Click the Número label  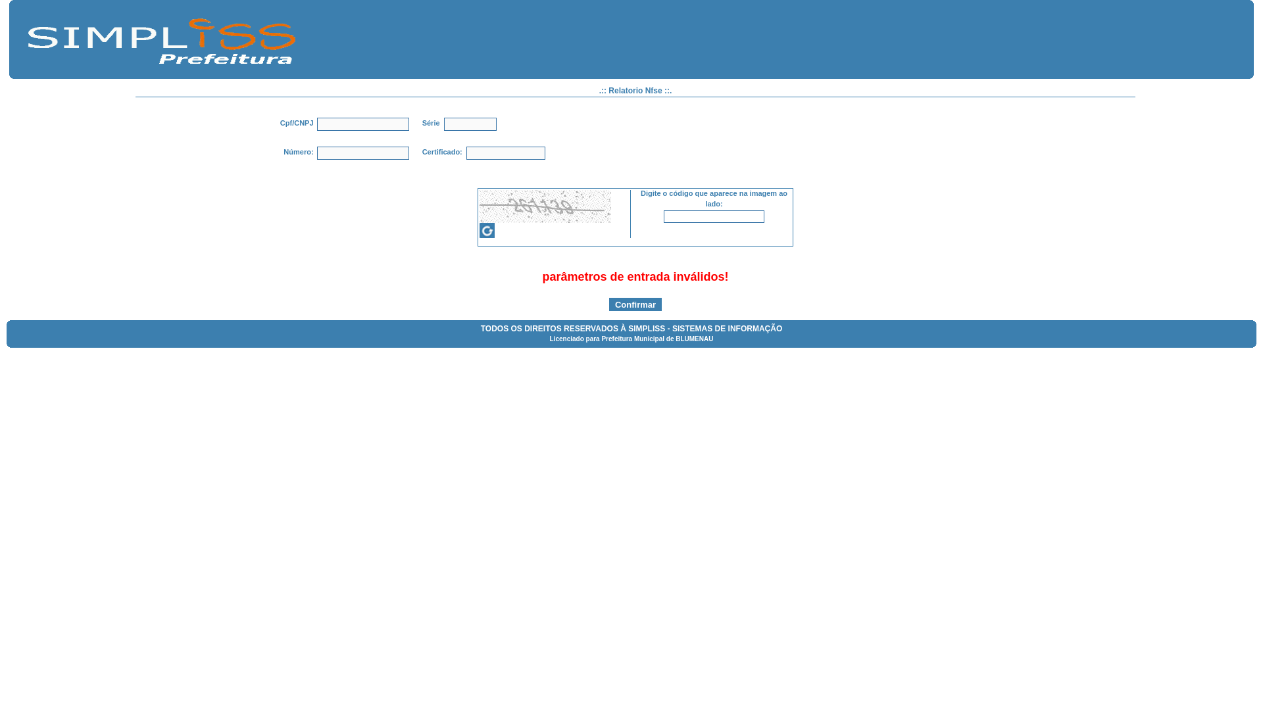click(299, 152)
